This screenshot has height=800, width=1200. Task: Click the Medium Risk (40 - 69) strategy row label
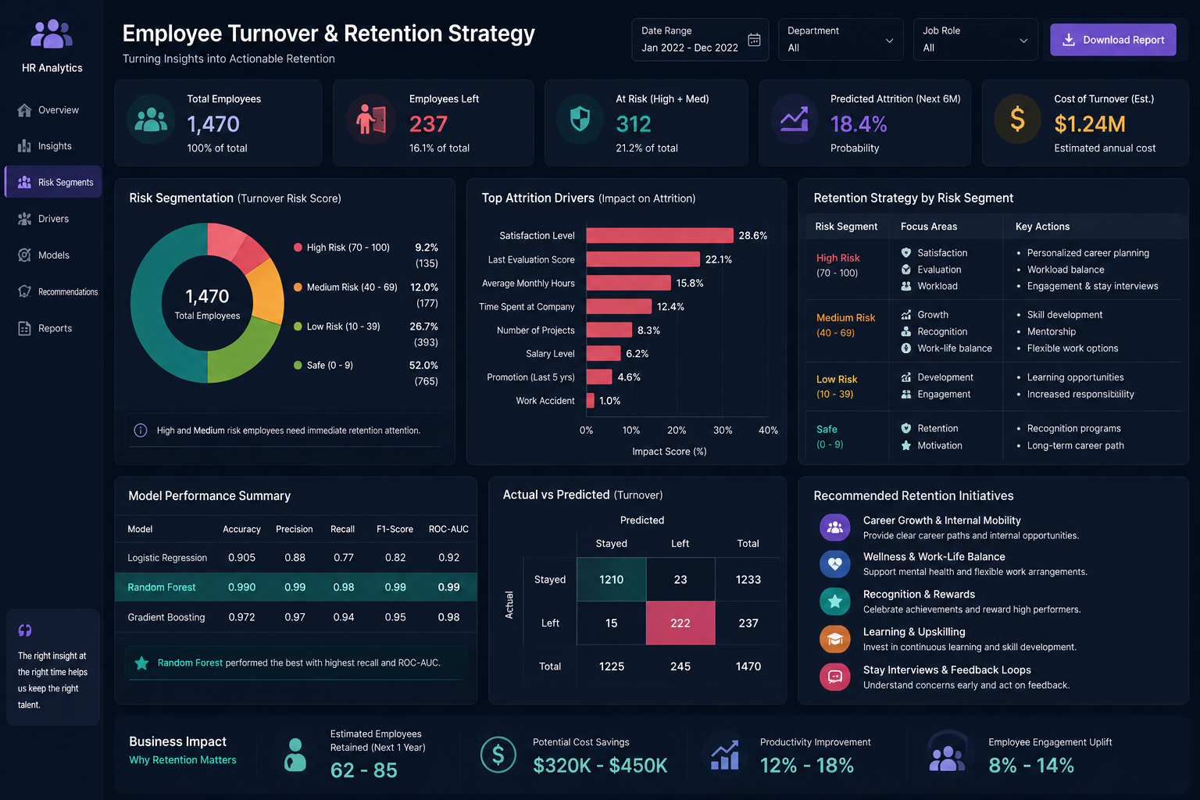pos(845,325)
